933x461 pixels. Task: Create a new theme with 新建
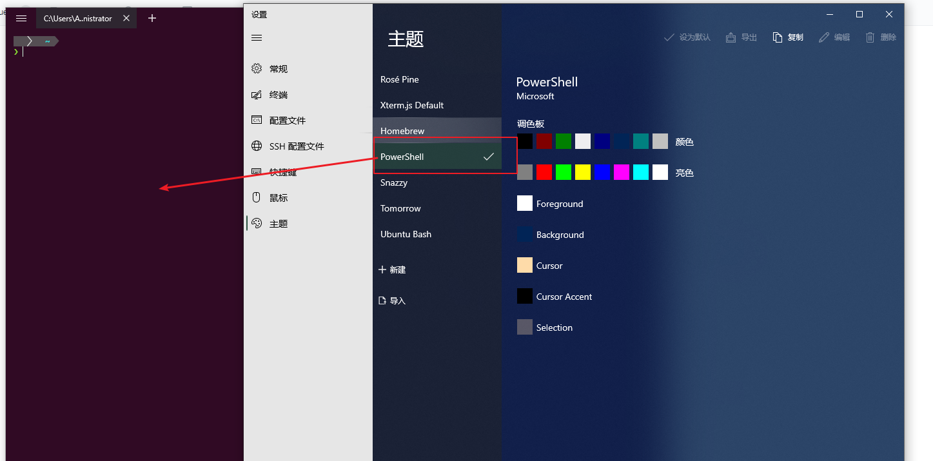coord(392,270)
